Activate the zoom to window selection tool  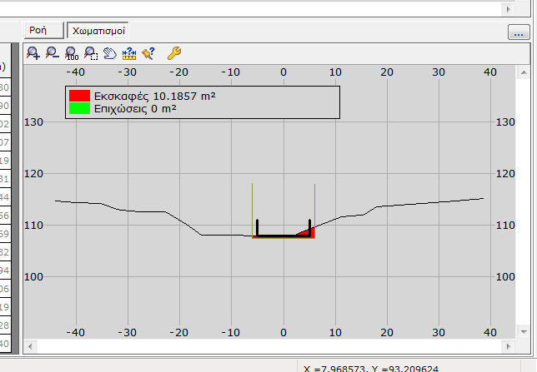(x=90, y=53)
